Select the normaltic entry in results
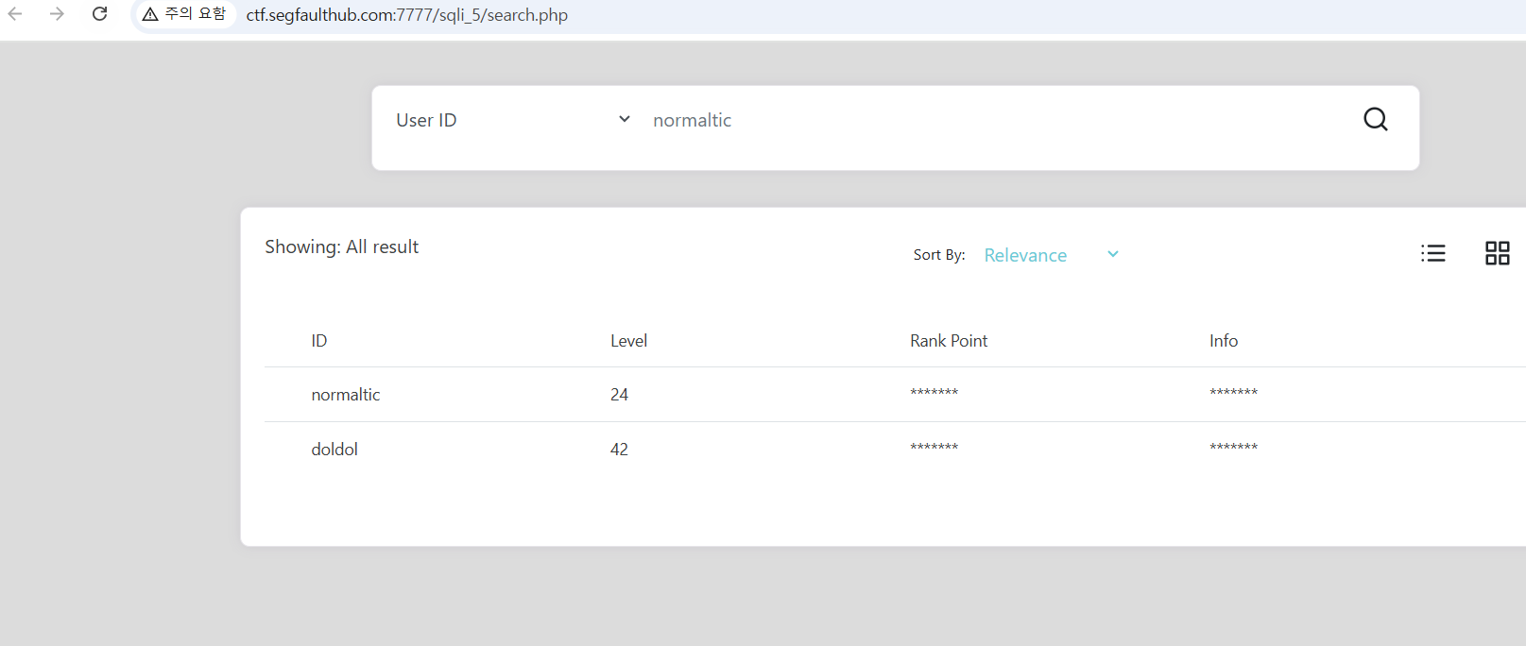This screenshot has width=1526, height=646. tap(346, 395)
